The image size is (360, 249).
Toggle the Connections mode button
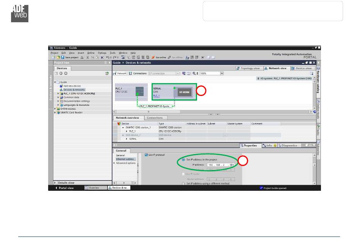tap(138, 73)
